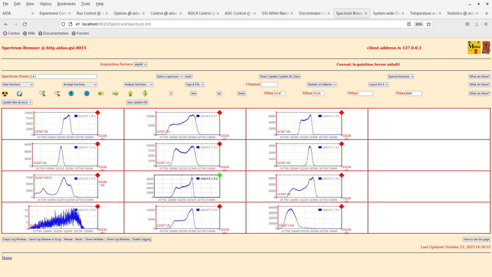Viewport: 492px width, 277px height.
Task: Toggle Auto Update ON button
Action: tap(137, 102)
